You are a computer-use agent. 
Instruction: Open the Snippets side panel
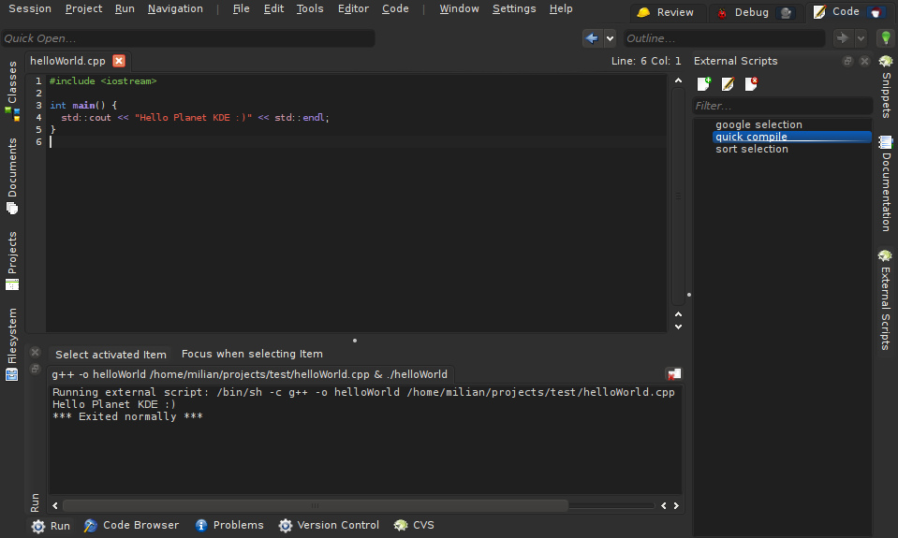click(886, 86)
